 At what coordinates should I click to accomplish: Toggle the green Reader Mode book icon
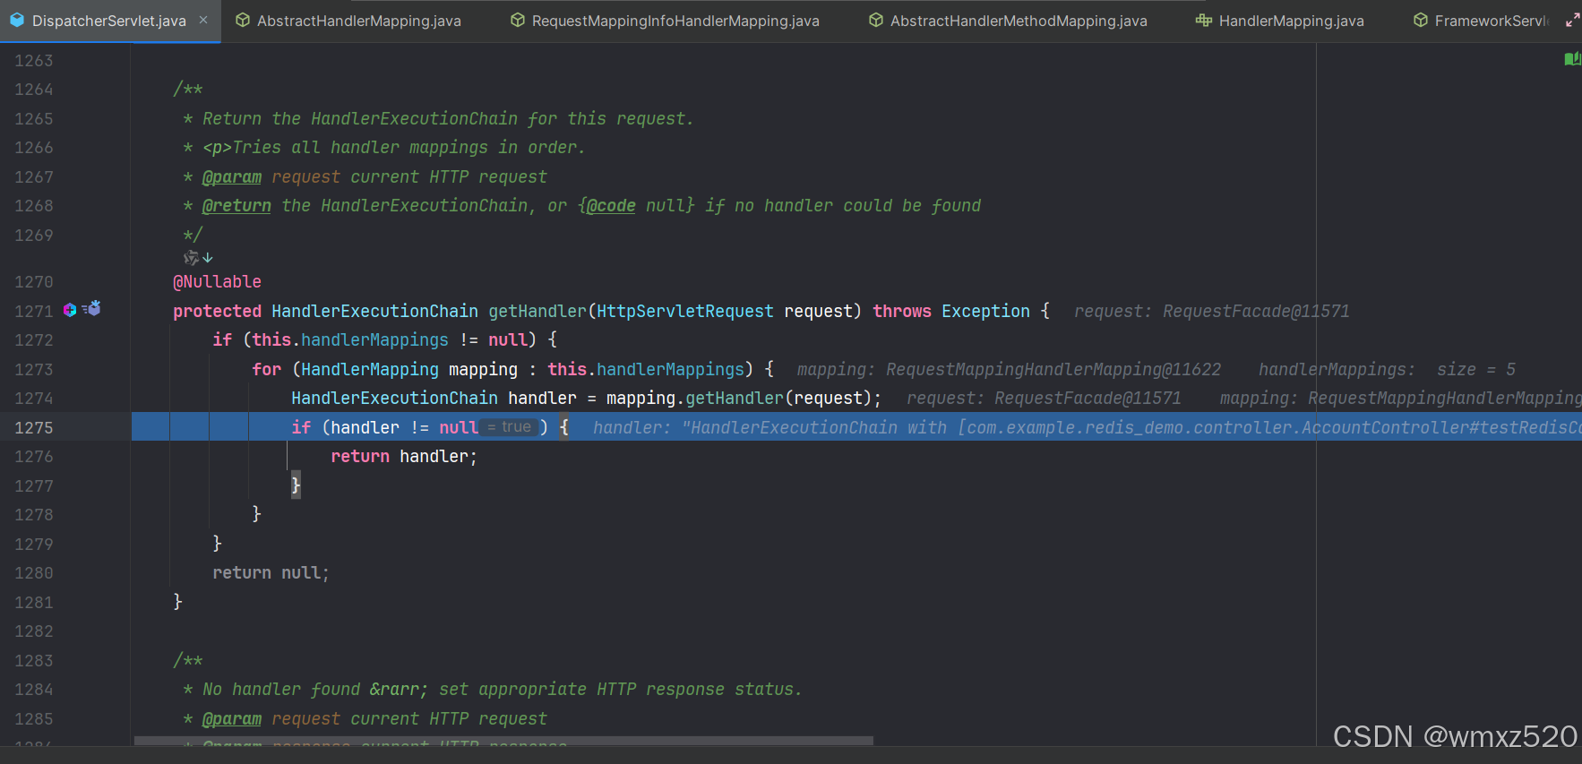click(x=1572, y=59)
